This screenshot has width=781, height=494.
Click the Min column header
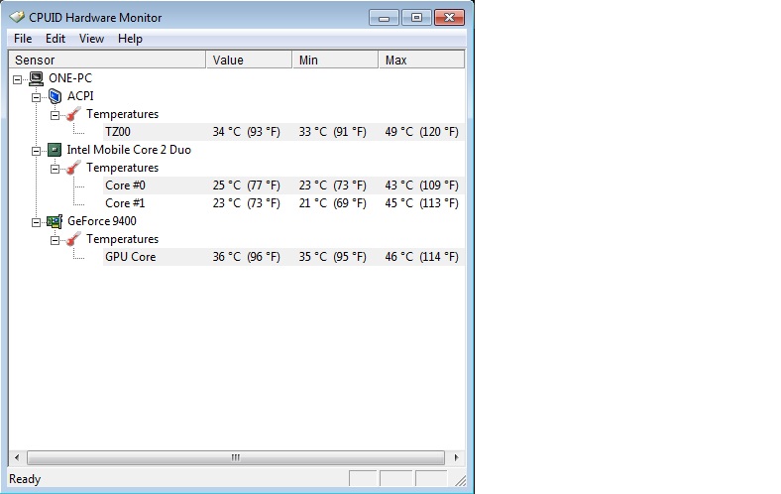(335, 60)
